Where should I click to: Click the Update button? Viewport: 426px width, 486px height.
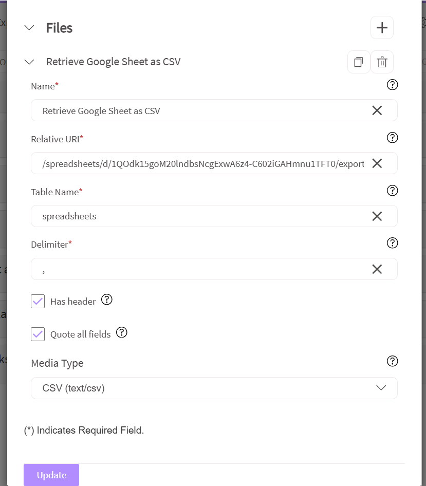[51, 475]
